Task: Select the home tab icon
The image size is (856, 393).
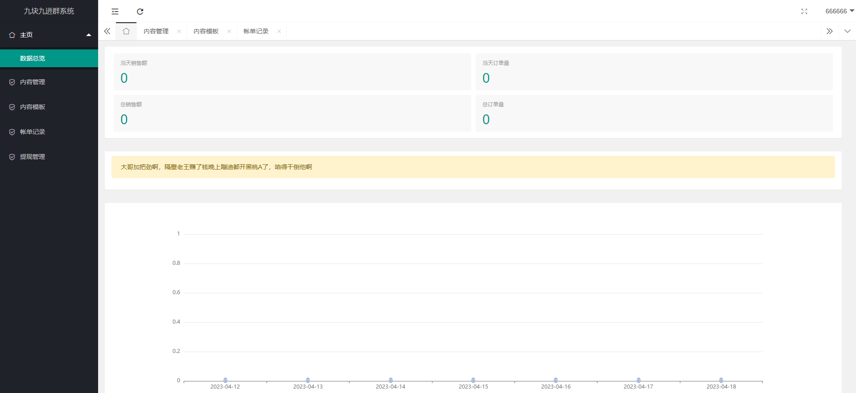Action: [x=126, y=31]
